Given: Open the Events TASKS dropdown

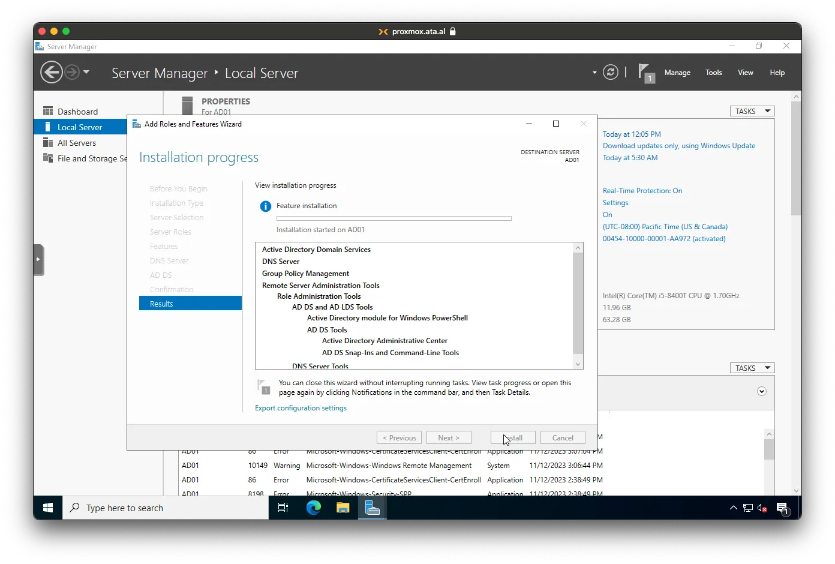Looking at the screenshot, I should click(752, 368).
